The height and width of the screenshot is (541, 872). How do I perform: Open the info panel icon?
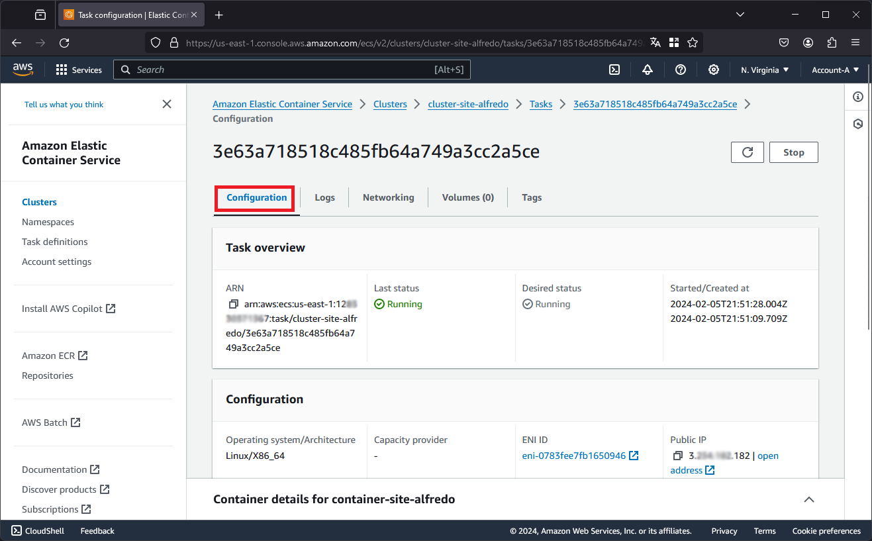click(858, 97)
